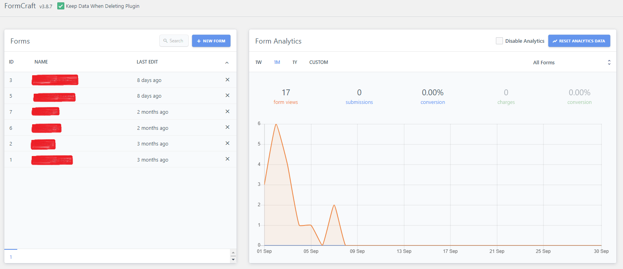Delete form with ID 5
This screenshot has width=623, height=269.
point(227,95)
